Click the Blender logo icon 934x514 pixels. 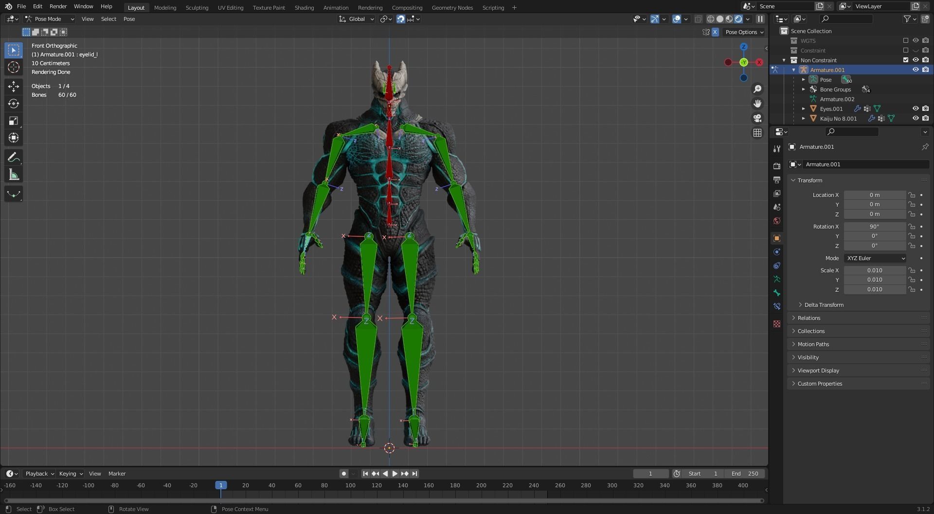pos(8,6)
